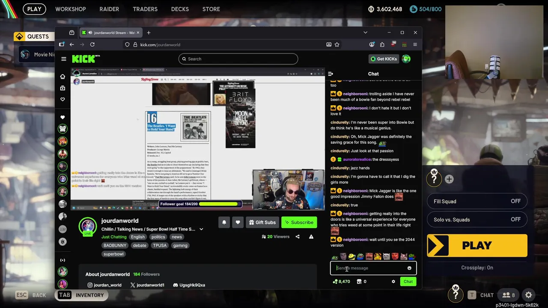The image size is (548, 308).
Task: Click the Follower goal progress bar
Action: pos(200,204)
